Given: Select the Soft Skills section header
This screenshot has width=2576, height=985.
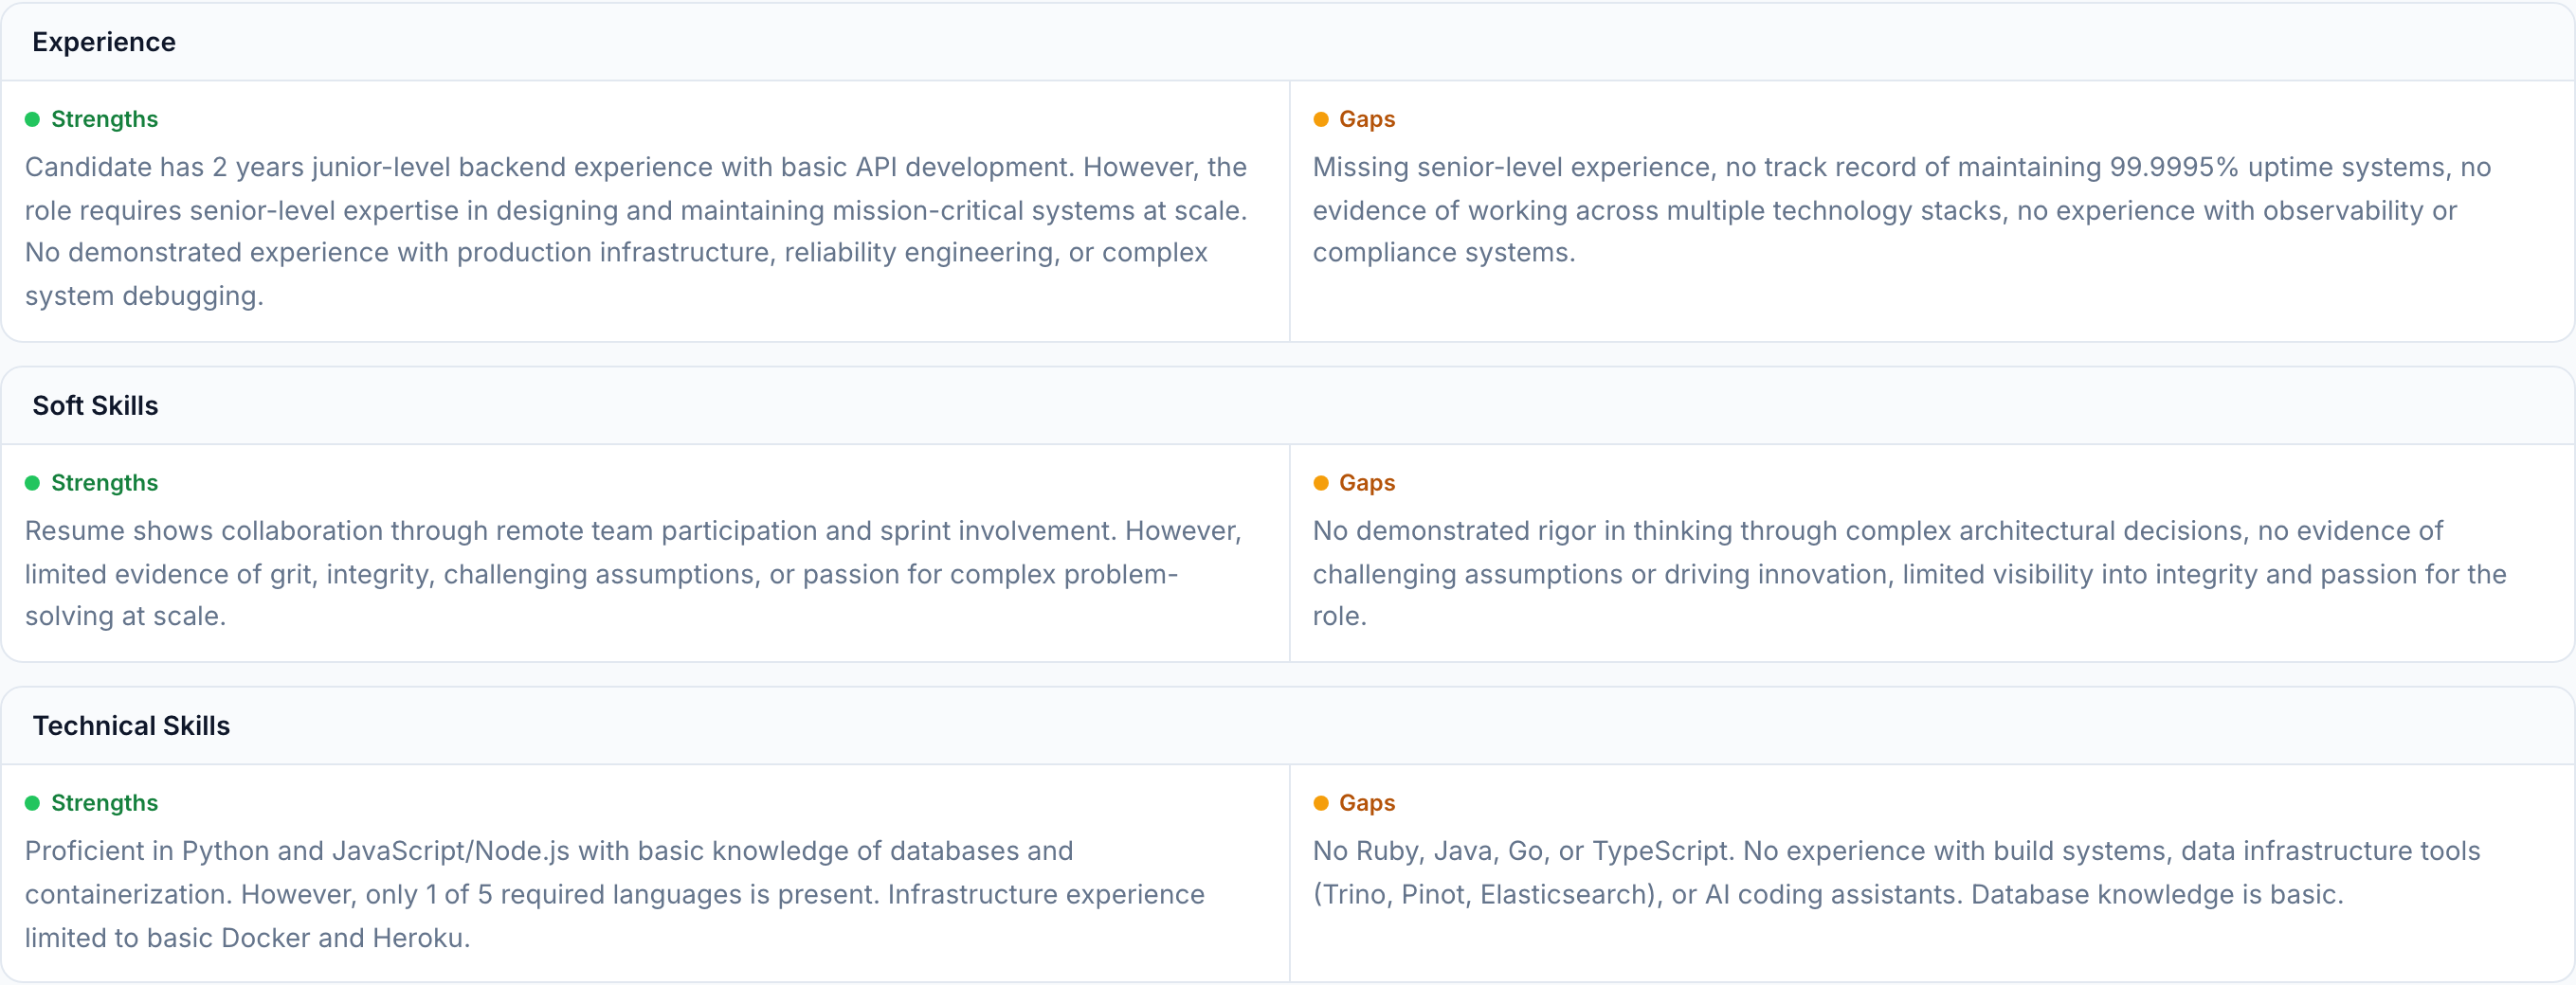Looking at the screenshot, I should click(95, 405).
